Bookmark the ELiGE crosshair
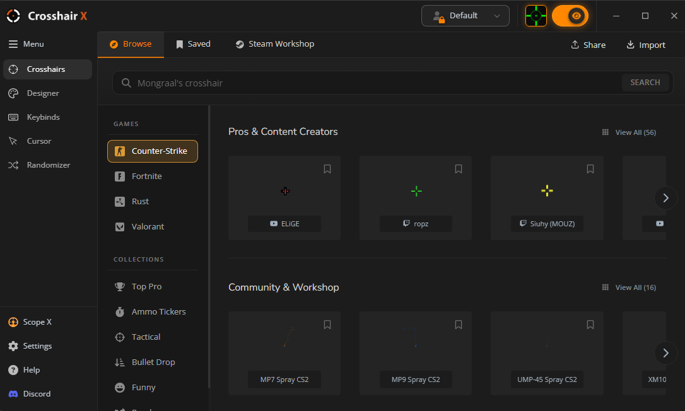Screen dimensions: 685x411 coord(327,169)
